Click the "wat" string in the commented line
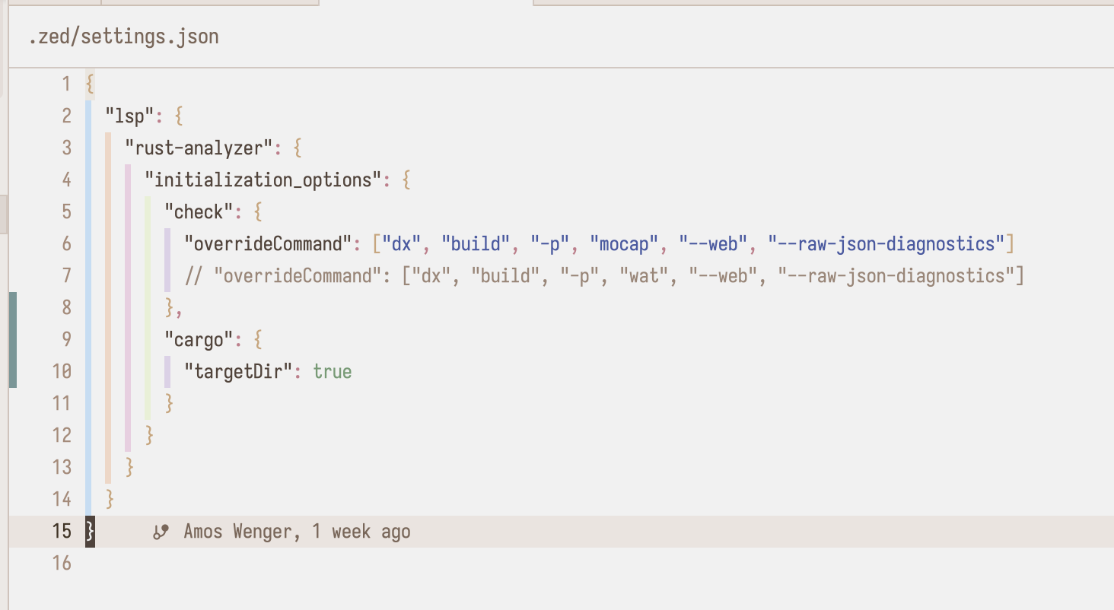Screen dimensions: 1114x610 click(643, 276)
